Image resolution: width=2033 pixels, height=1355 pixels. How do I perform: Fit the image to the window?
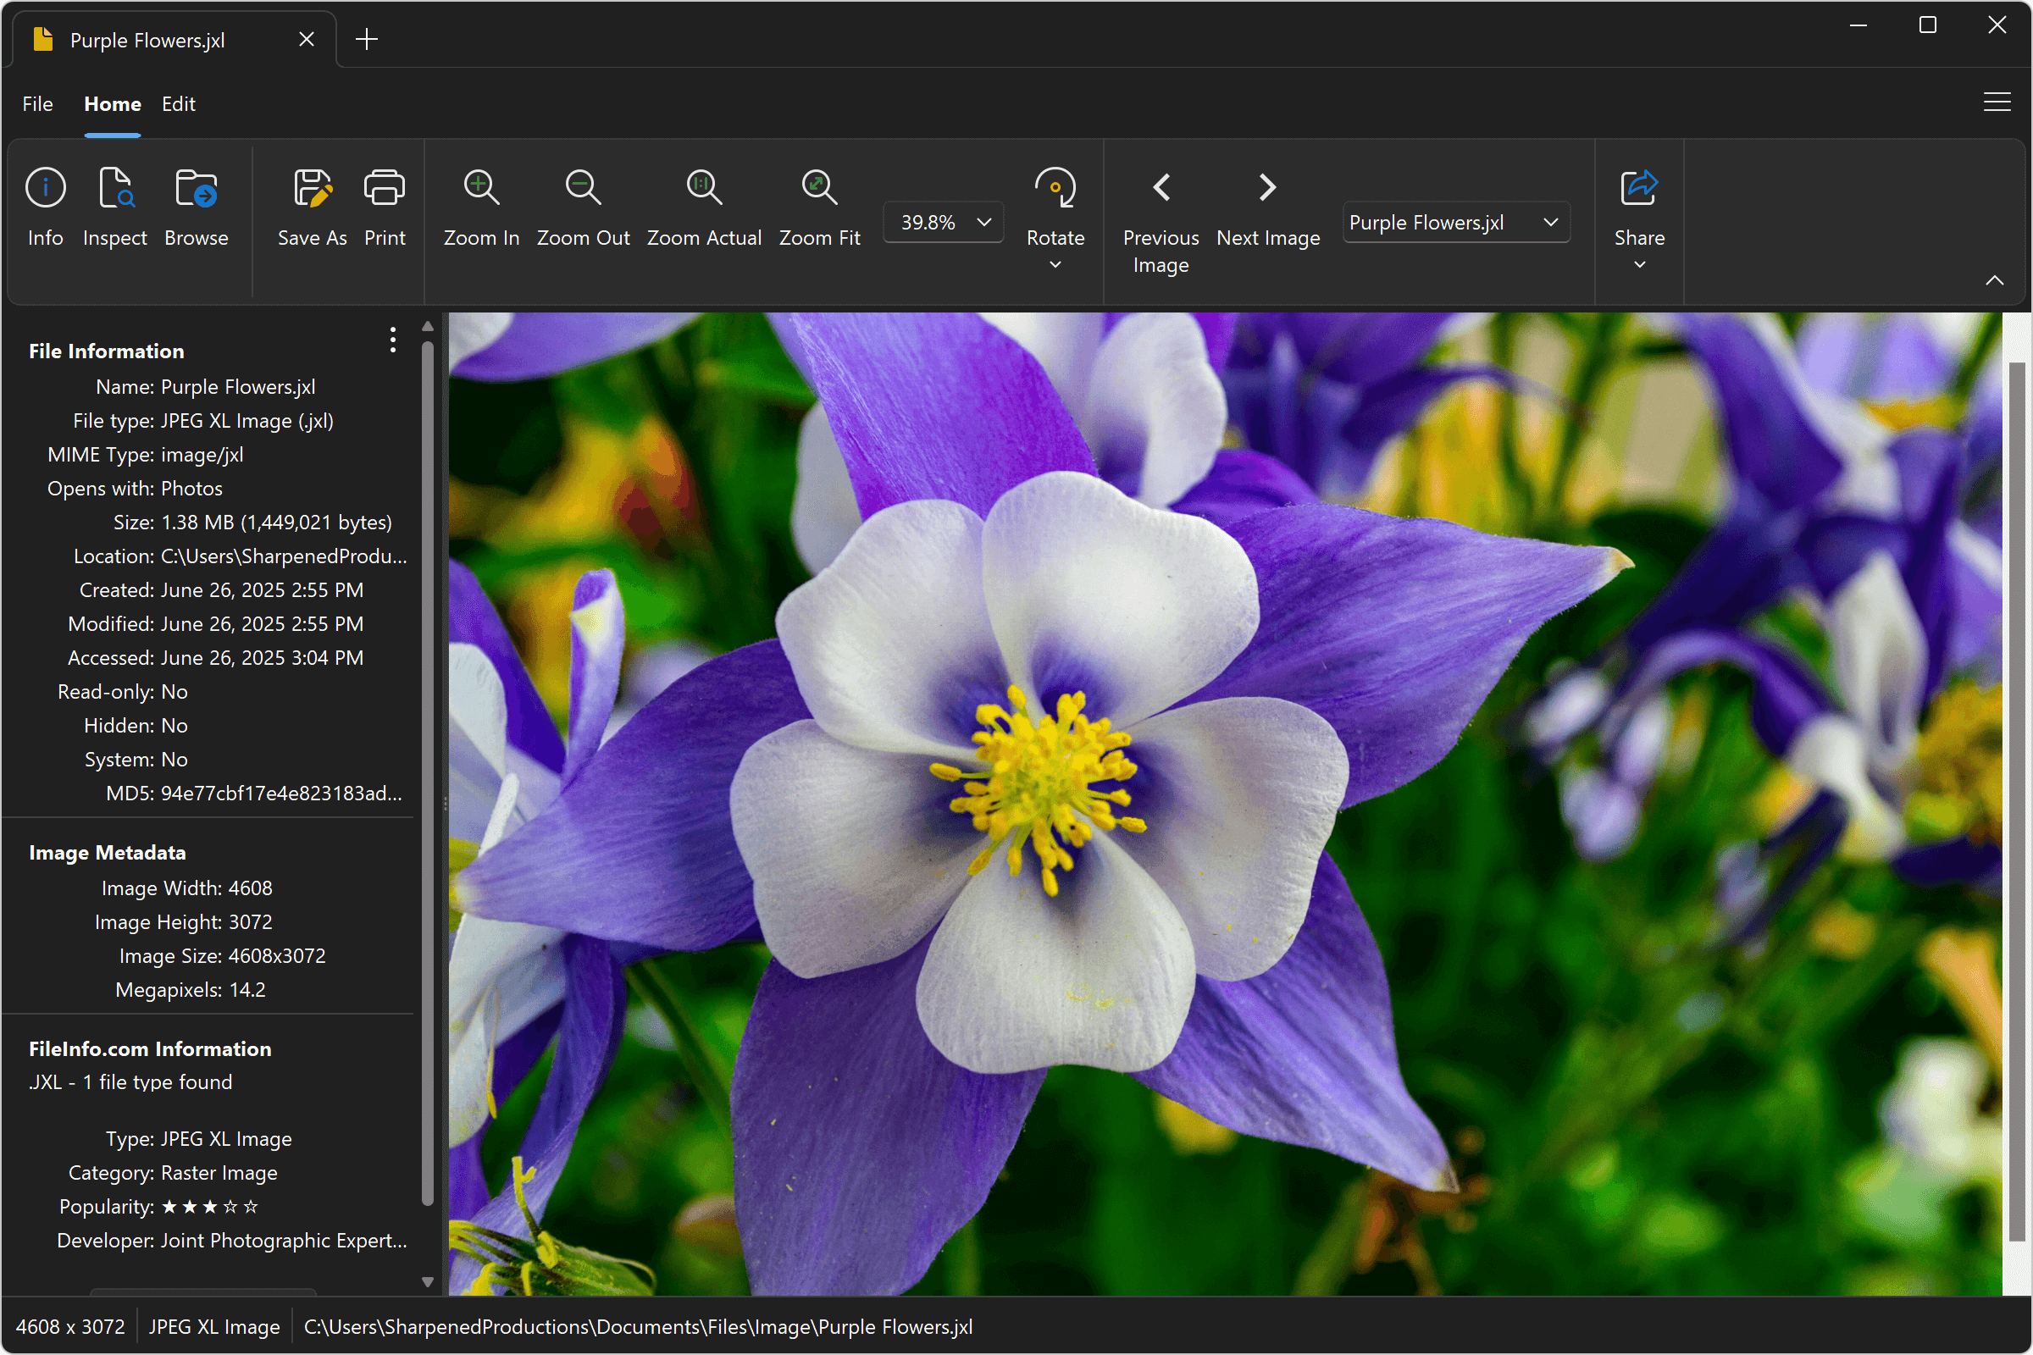pyautogui.click(x=818, y=207)
